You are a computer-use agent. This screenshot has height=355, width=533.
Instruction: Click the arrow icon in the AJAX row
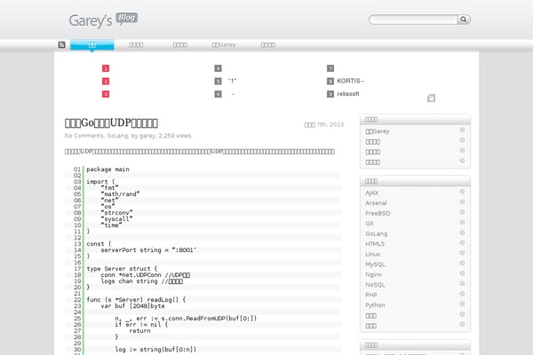click(462, 192)
